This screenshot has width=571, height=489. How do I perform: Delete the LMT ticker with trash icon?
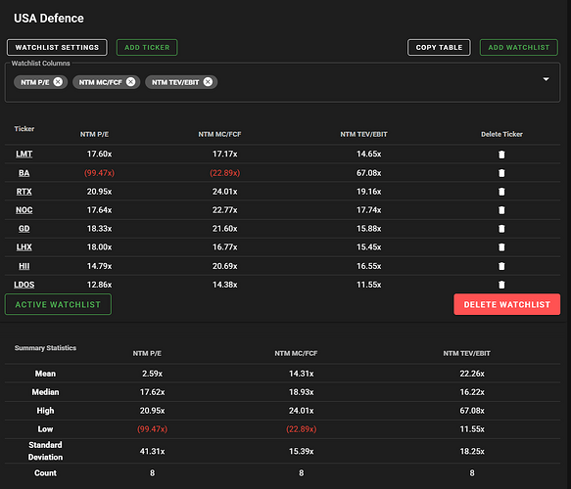point(501,155)
